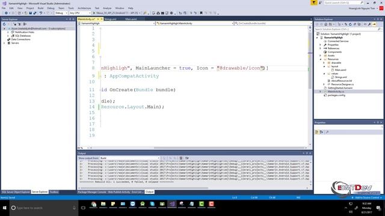Click the Output window horizontal scrollbar
This screenshot has height=216, width=385.
pos(144,188)
